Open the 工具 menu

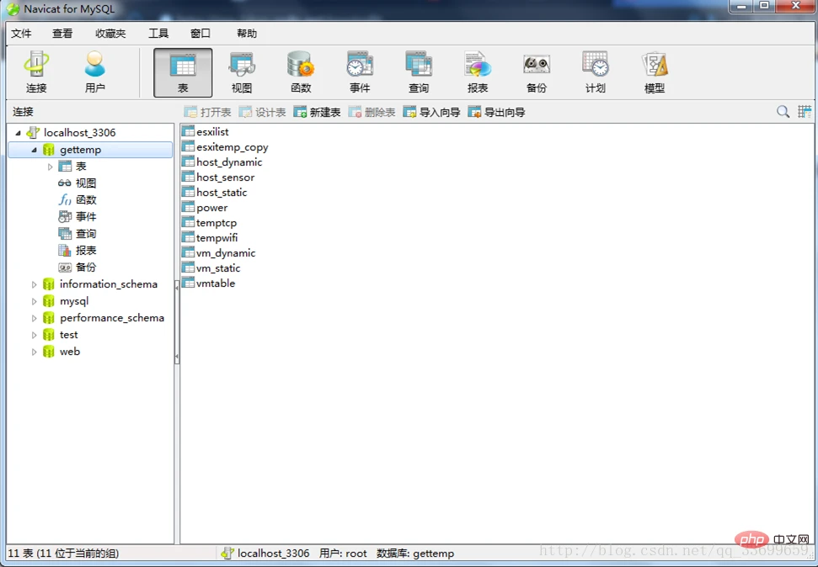tap(158, 34)
